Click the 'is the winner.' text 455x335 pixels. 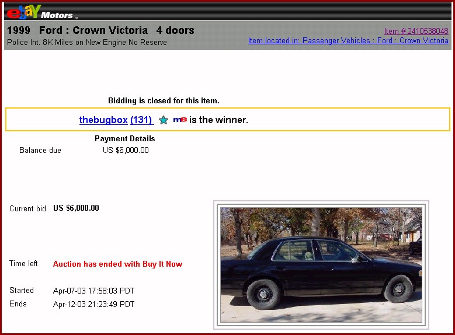pyautogui.click(x=218, y=120)
